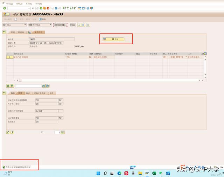Click the binoculars find icon below item table

pyautogui.click(x=44, y=86)
